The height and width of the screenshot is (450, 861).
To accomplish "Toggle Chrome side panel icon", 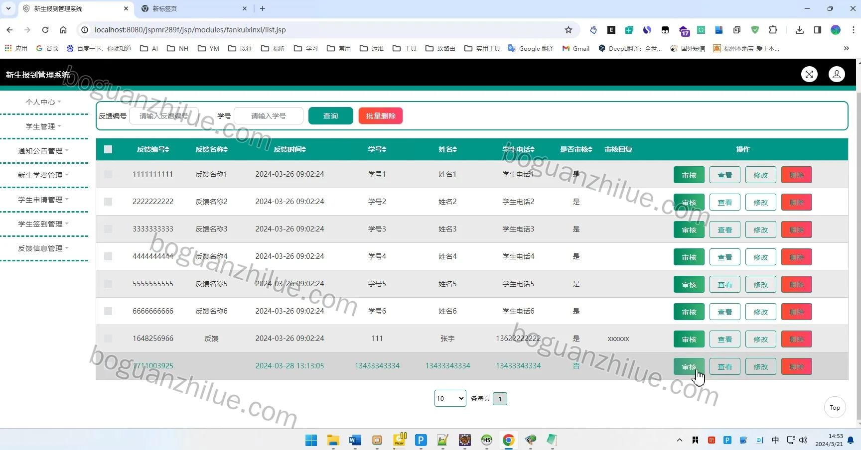I will (818, 30).
